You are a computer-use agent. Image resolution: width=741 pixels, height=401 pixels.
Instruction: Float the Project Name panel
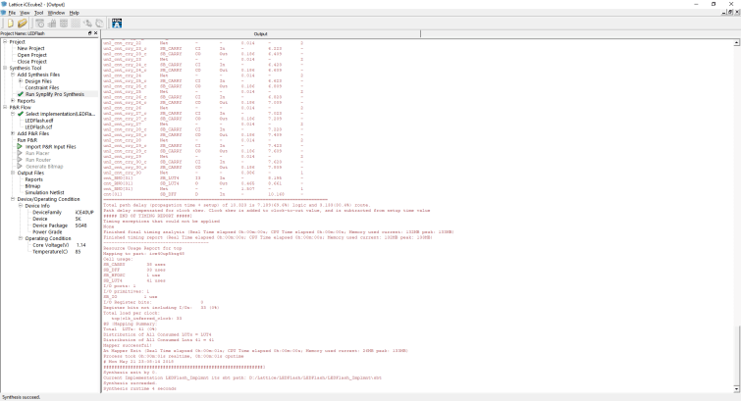click(x=89, y=33)
